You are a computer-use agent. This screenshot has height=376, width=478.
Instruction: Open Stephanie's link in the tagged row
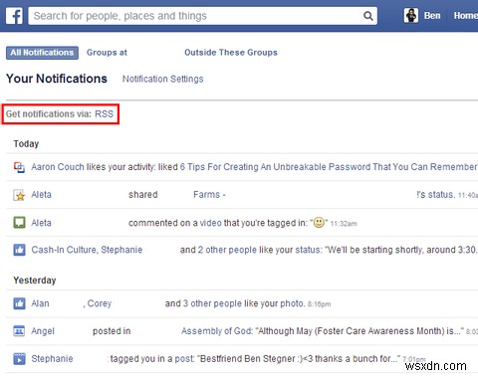coord(52,358)
